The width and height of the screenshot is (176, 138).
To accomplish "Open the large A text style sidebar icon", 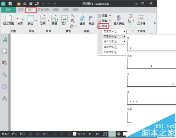I will [x=5, y=40].
